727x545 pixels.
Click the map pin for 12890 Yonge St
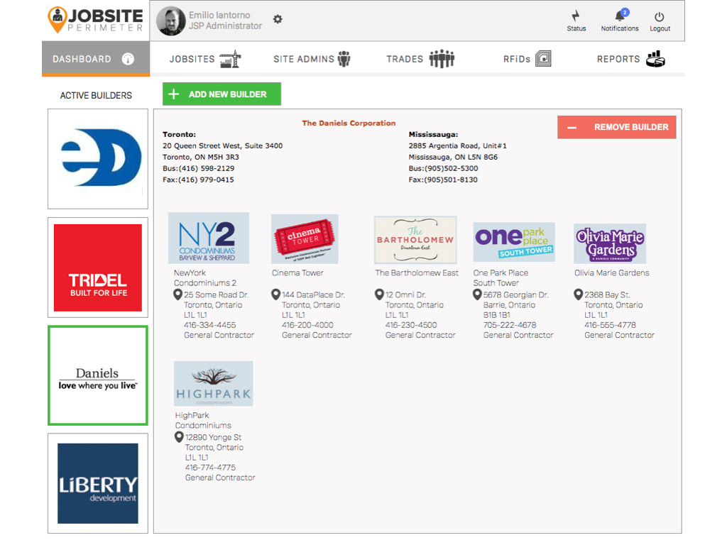coord(179,437)
